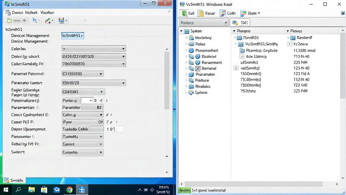
Task: Select the Rasterdf folder entry
Action: pyautogui.click(x=301, y=38)
